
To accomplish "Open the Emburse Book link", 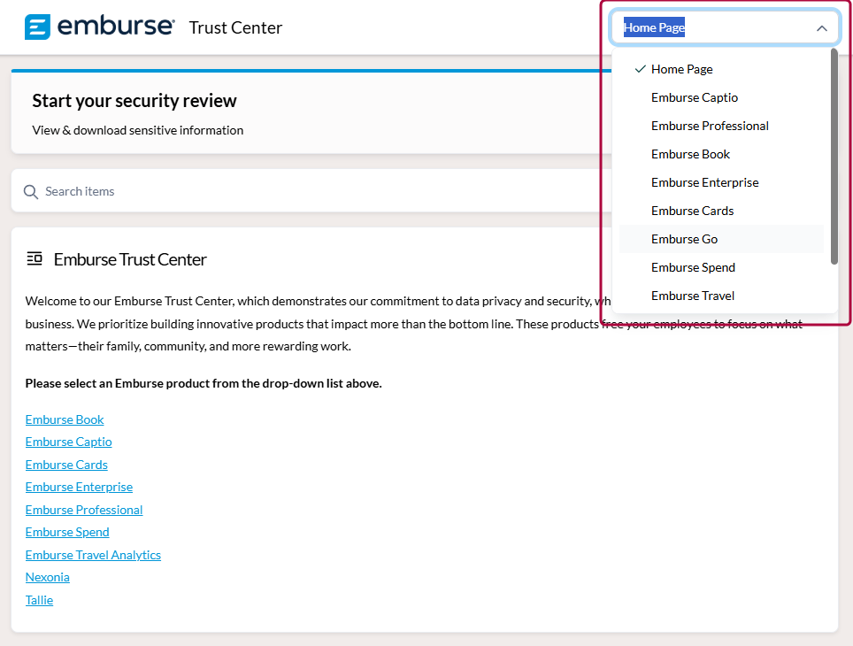I will tap(65, 419).
